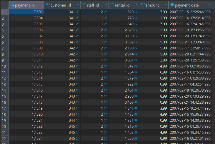Screen dimensions: 215x144
Task: Open rental 2,829 link icon
Action: point(136,30)
